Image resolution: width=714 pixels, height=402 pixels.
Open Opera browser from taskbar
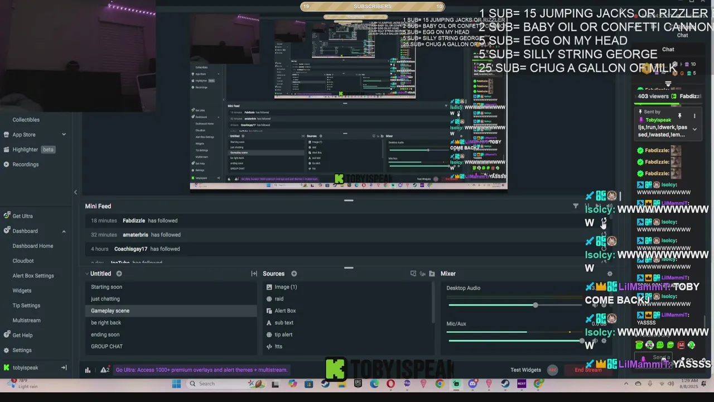(390, 384)
